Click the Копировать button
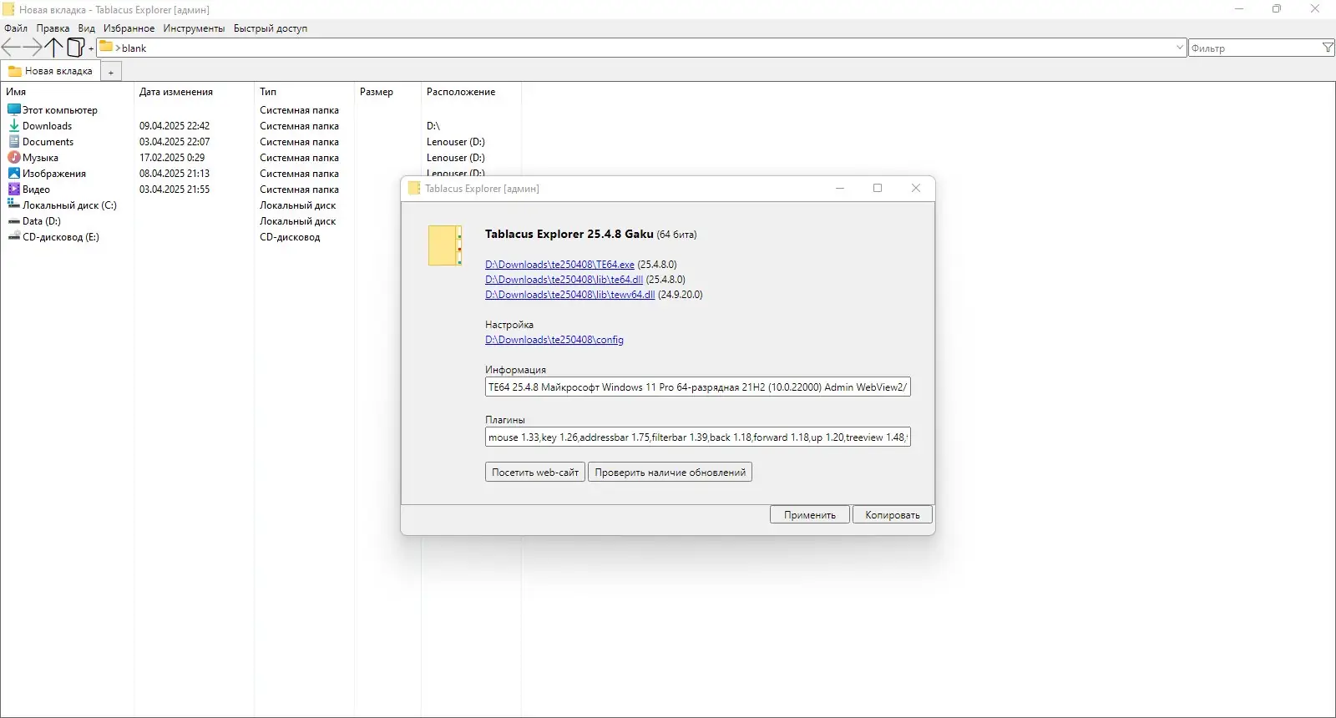Viewport: 1336px width, 718px height. click(893, 514)
